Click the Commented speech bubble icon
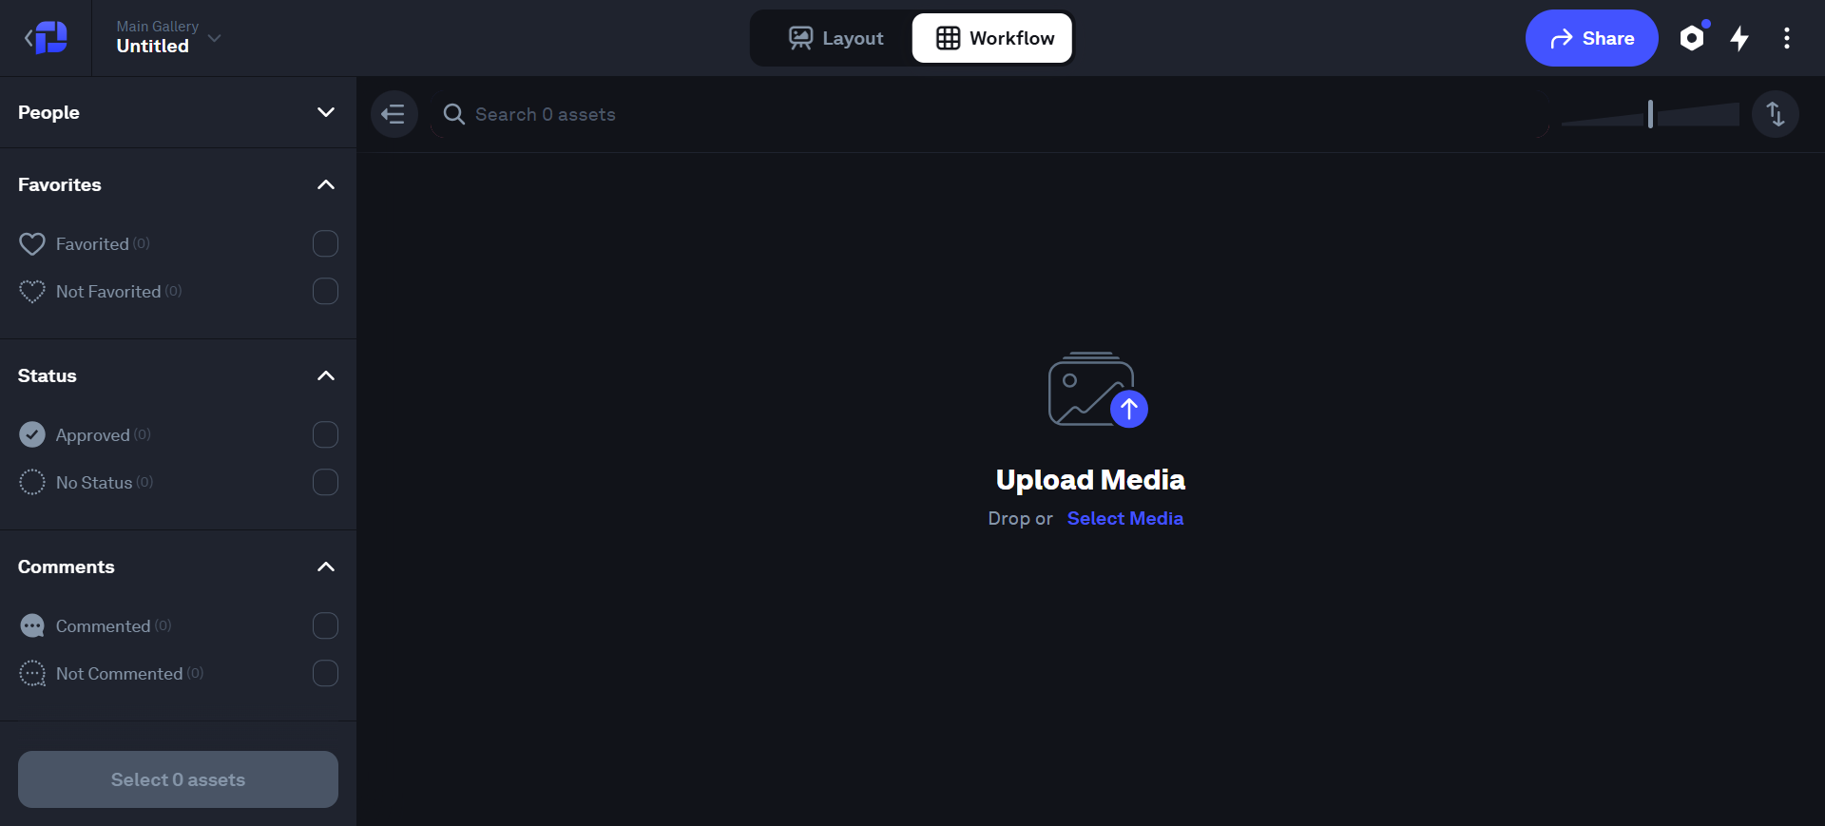 (32, 625)
